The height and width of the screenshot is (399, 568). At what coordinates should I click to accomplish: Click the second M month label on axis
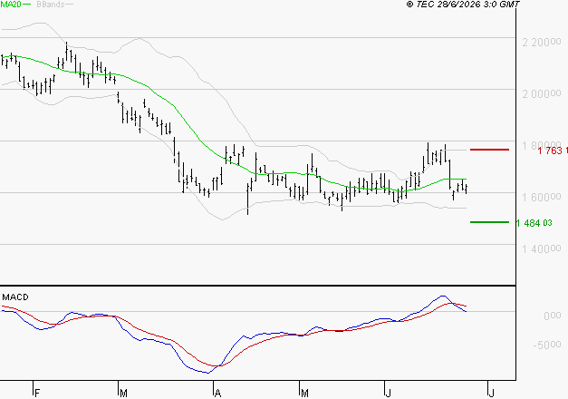point(304,394)
